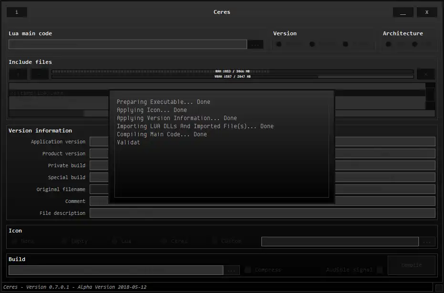Browse for the Build output location
This screenshot has height=293, width=444.
231,270
